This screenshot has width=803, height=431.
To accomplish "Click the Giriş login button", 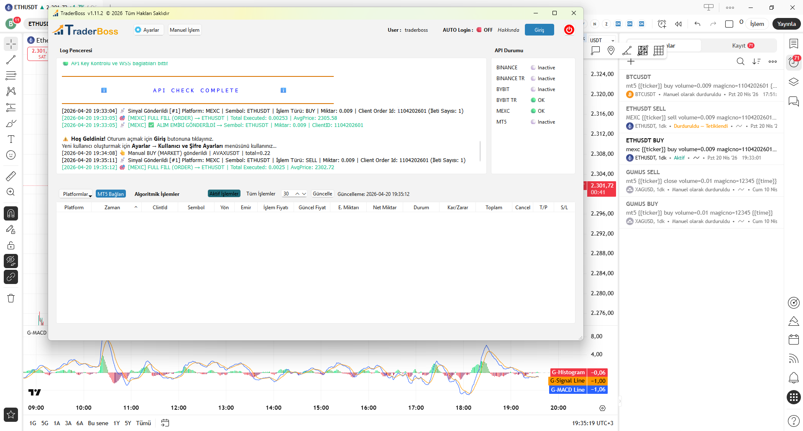I will [x=540, y=30].
